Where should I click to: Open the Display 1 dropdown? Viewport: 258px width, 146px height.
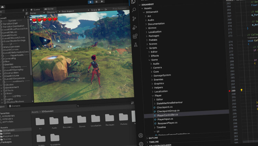[53, 12]
